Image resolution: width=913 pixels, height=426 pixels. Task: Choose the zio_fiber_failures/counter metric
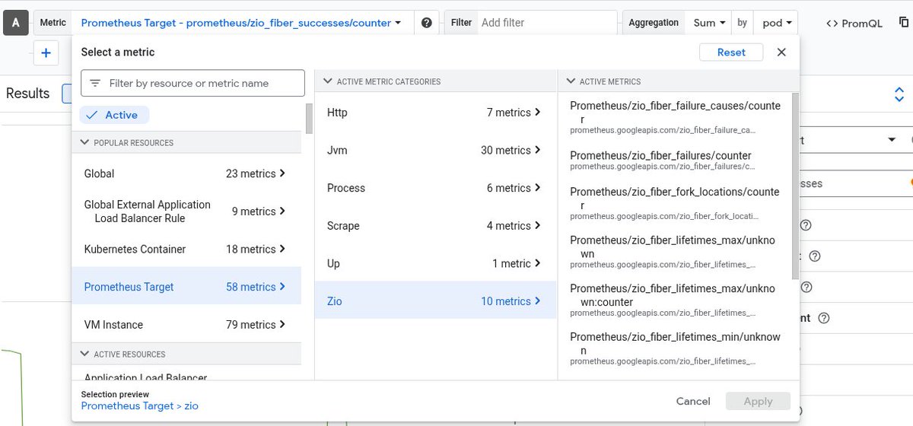(676, 161)
